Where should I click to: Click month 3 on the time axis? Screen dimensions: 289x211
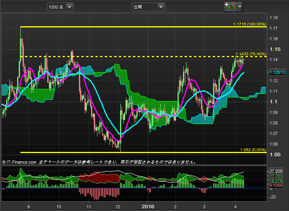pyautogui.click(x=204, y=207)
